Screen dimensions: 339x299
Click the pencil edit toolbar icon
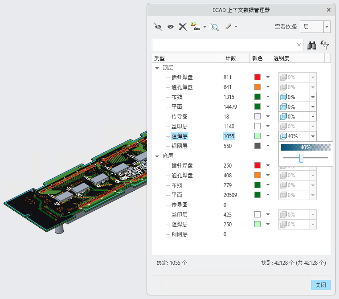(x=229, y=26)
